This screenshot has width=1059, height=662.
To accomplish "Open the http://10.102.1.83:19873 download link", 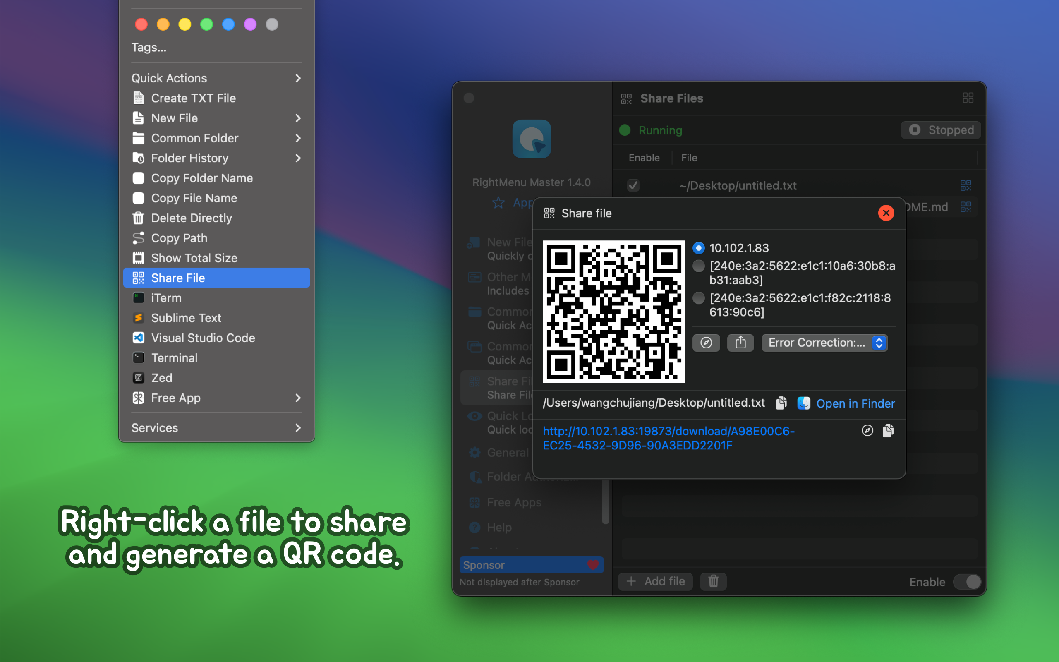I will (x=668, y=438).
